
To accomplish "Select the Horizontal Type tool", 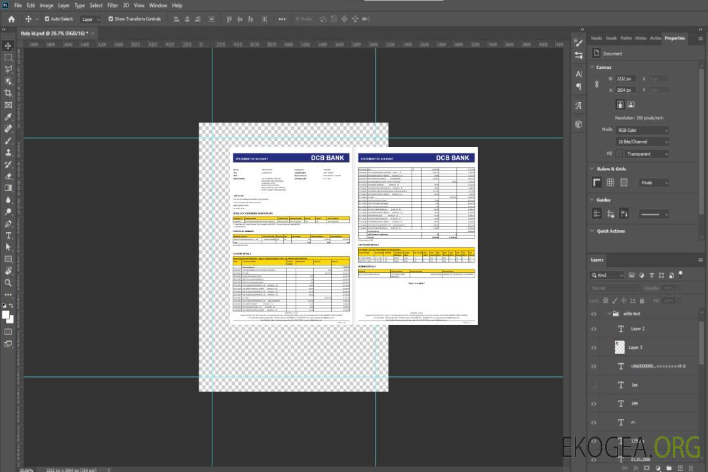I will pyautogui.click(x=8, y=235).
